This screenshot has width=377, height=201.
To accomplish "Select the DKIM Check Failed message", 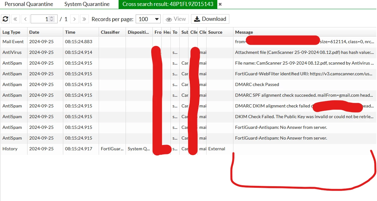I will tap(304, 117).
